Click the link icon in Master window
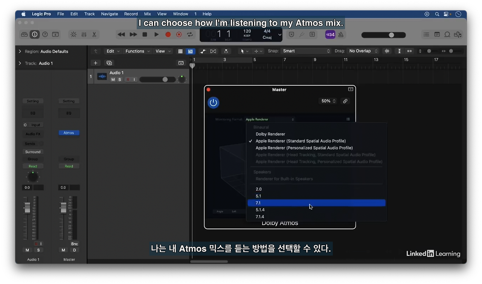 345,101
